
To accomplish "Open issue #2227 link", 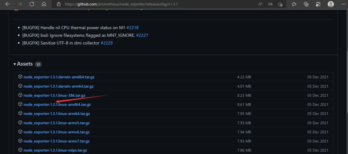I will [142, 35].
